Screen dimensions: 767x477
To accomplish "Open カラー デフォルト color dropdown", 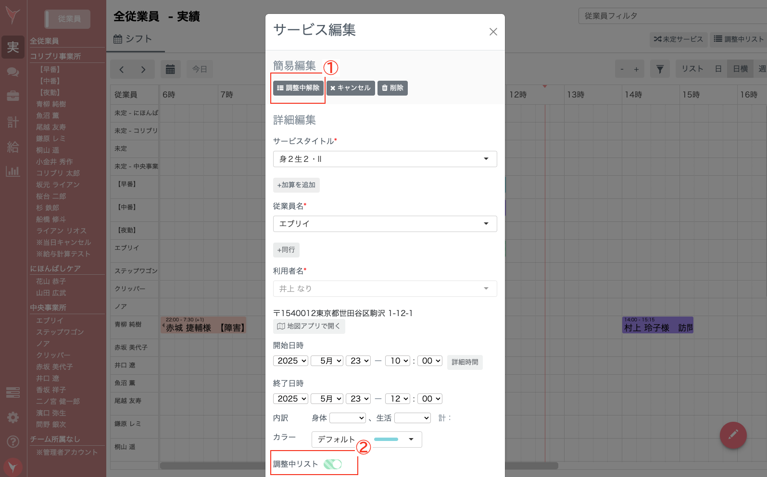I will 366,440.
